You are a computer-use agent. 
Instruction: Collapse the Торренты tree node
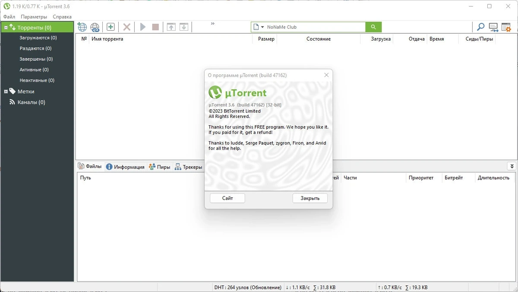tap(6, 28)
